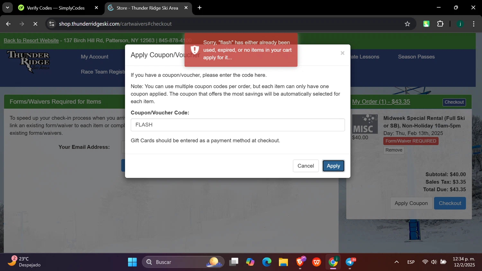
Task: Click the Apply Coupon button in order panel
Action: pos(411,203)
